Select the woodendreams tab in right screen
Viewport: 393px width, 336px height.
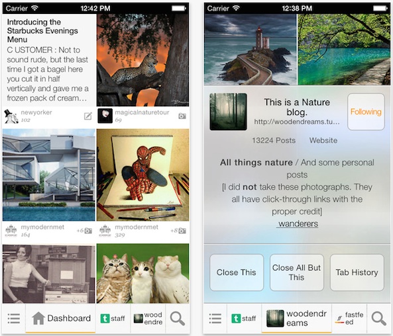coord(296,318)
